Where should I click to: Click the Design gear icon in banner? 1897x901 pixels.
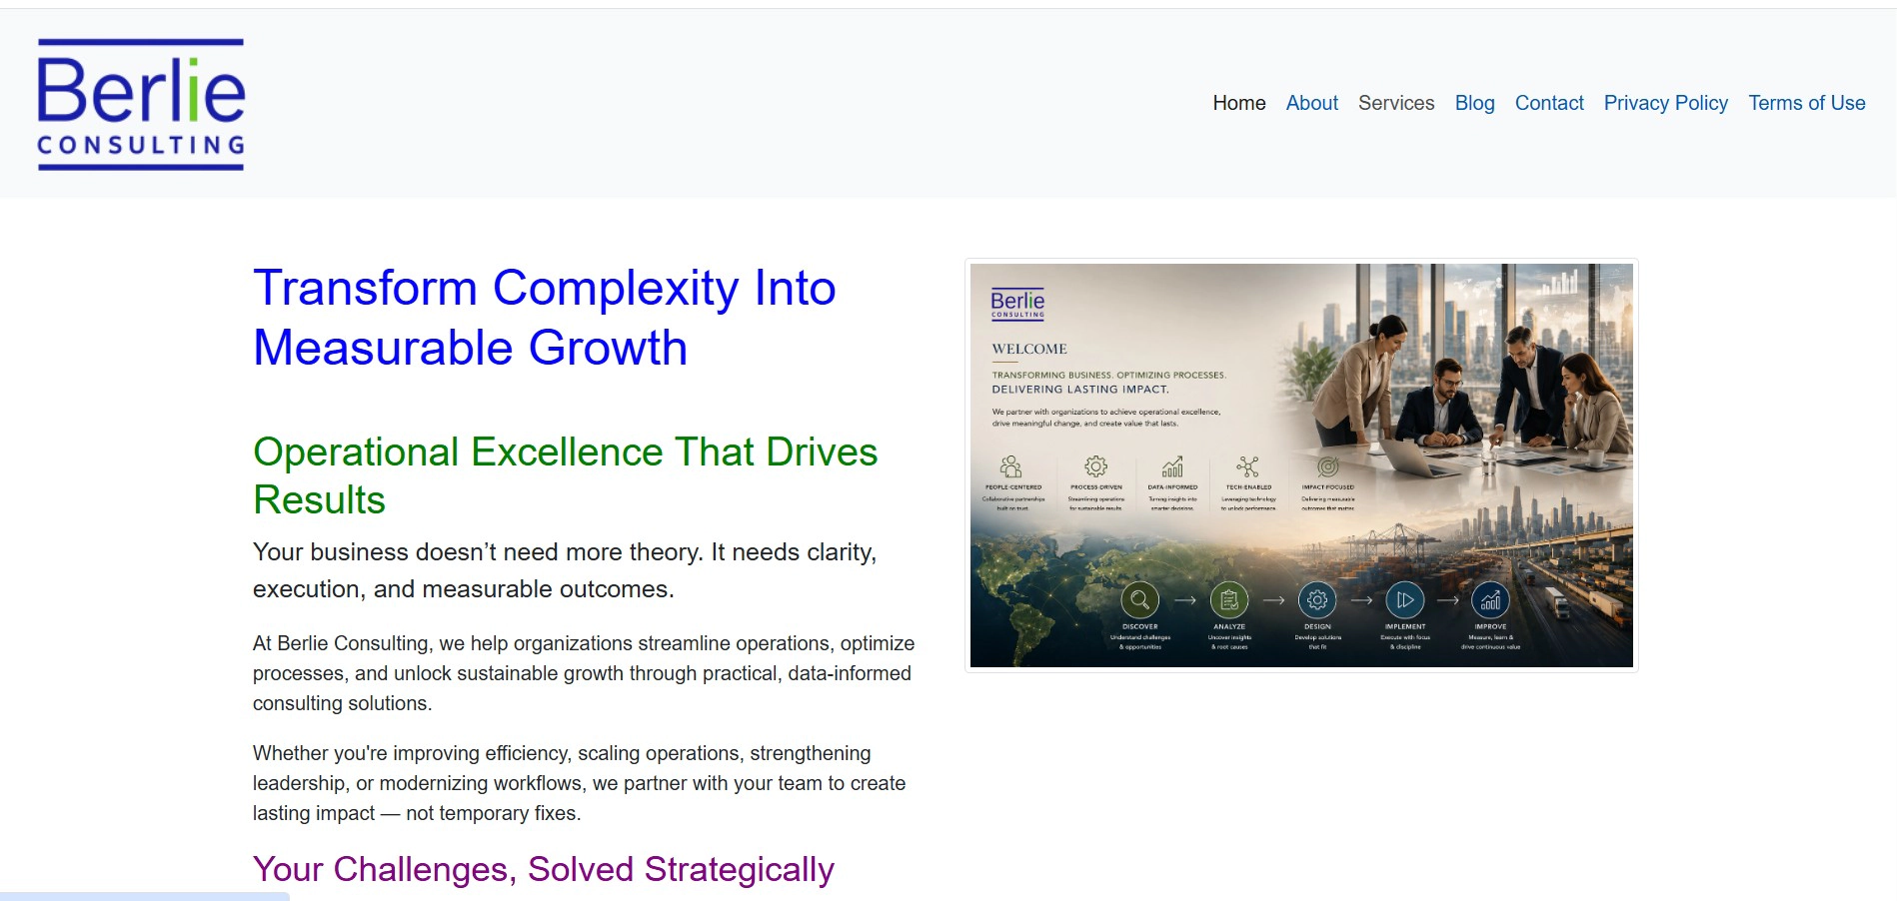coord(1317,600)
